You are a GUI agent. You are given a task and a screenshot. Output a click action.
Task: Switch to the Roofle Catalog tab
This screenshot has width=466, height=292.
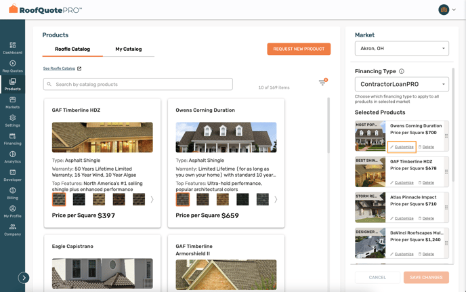[72, 49]
